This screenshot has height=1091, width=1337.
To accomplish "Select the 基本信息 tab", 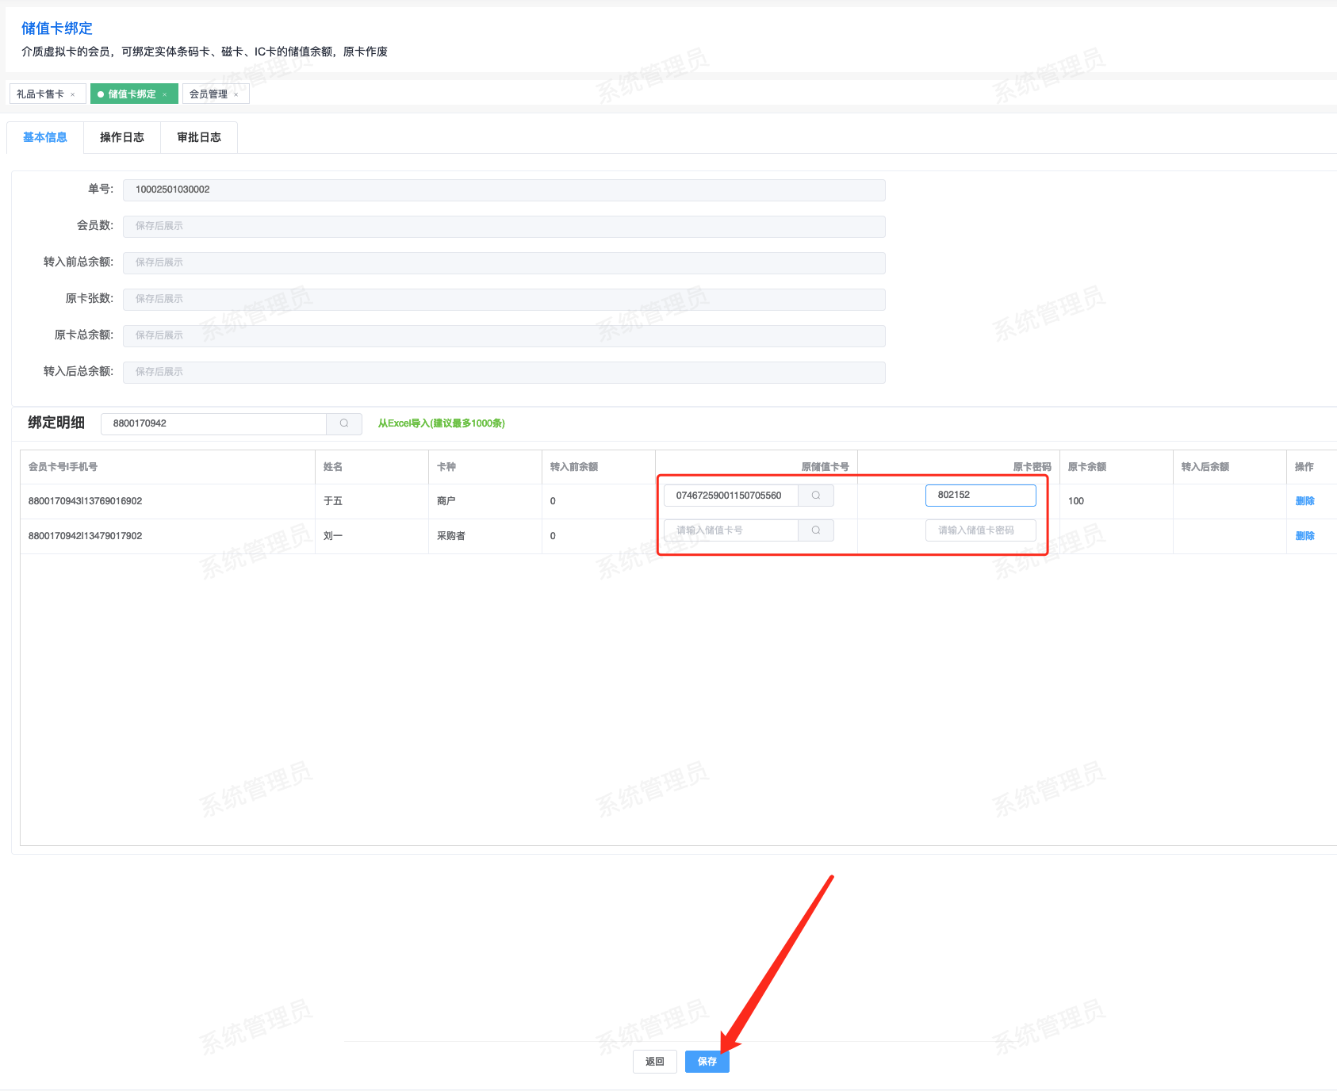I will (x=45, y=137).
